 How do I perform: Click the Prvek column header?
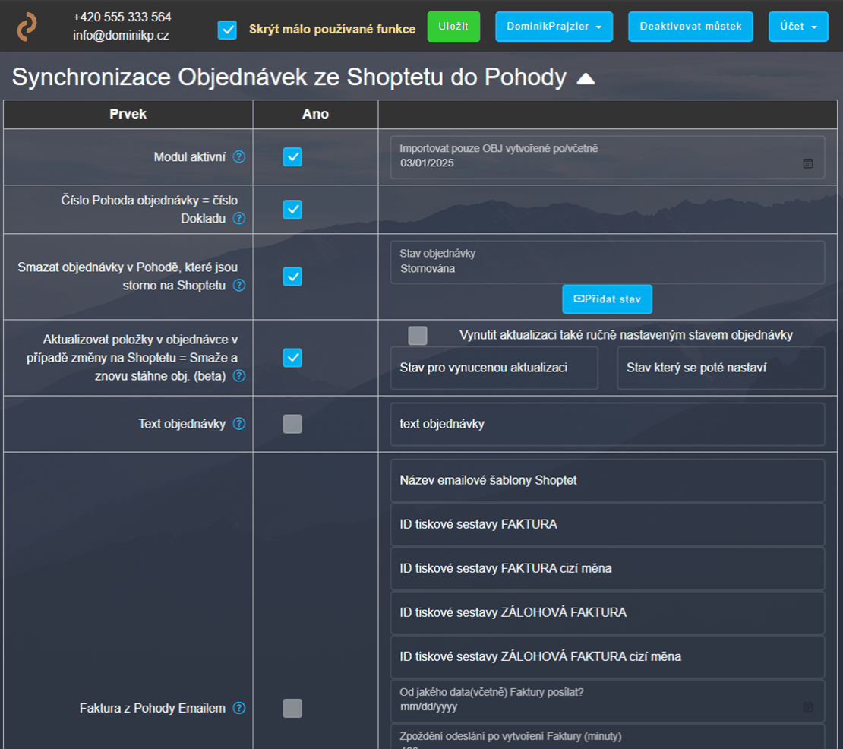click(128, 114)
